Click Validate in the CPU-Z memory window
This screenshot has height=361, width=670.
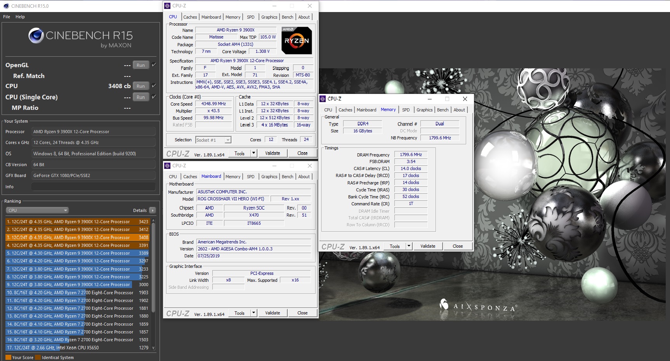428,246
